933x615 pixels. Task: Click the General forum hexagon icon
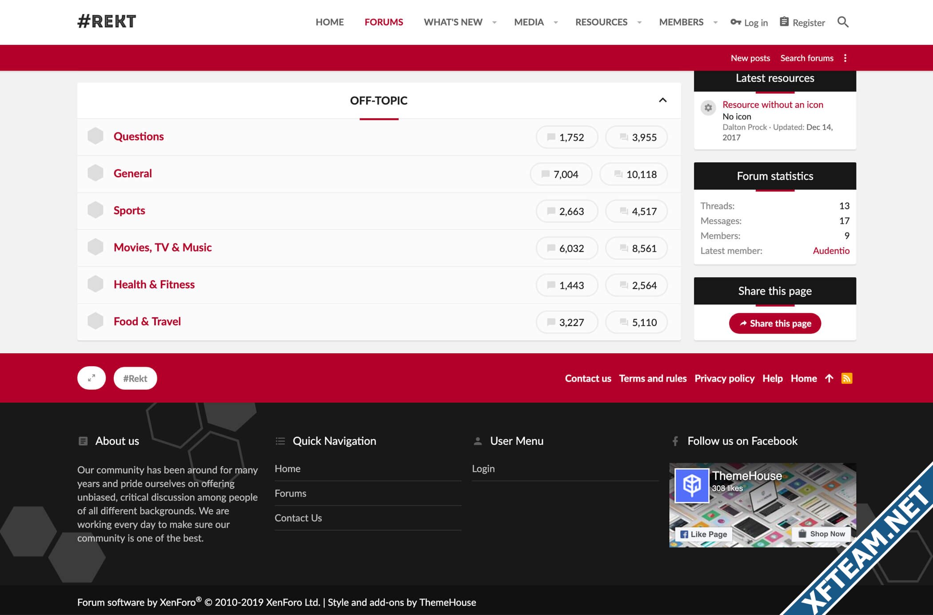pos(95,173)
